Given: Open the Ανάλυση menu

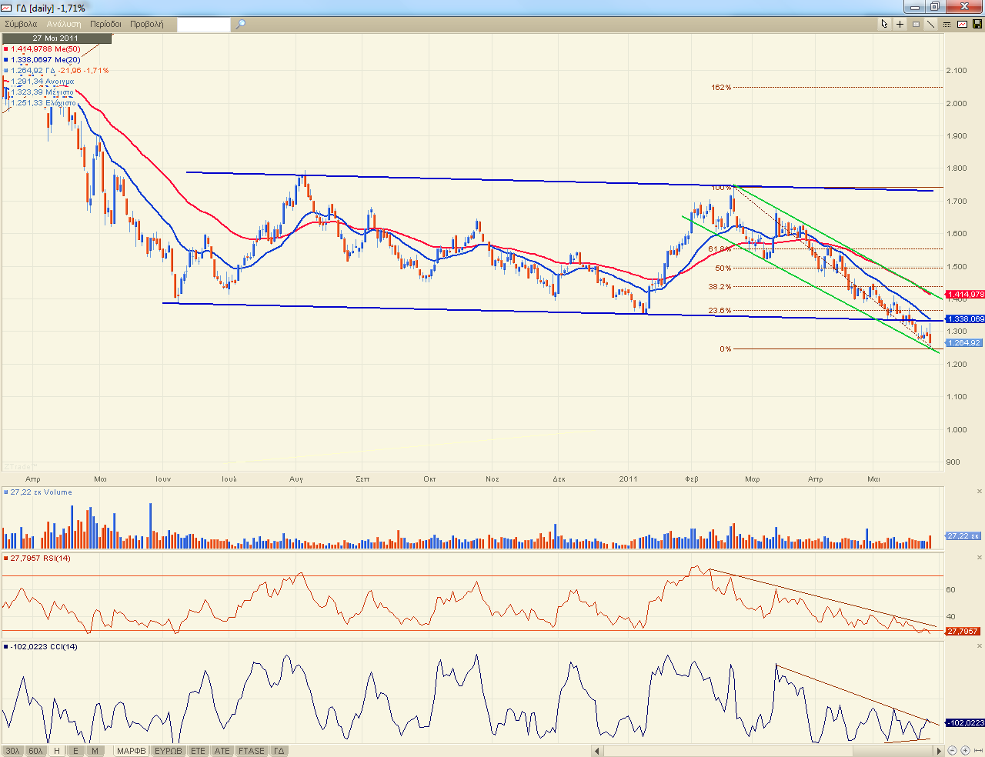Looking at the screenshot, I should point(64,24).
